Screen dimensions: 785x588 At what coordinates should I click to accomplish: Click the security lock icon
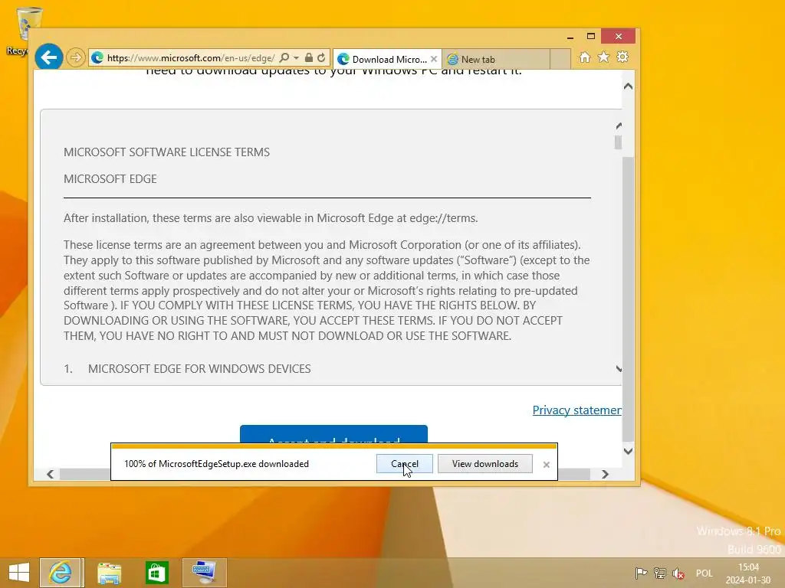309,57
